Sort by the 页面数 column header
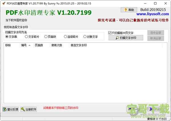 point(42,45)
